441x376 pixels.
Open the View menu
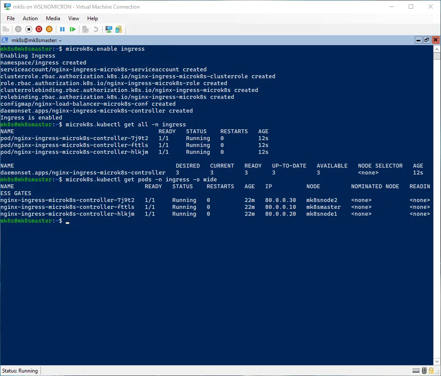tap(73, 18)
